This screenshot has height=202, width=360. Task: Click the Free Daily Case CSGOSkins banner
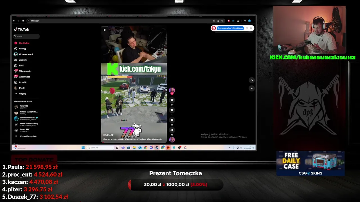click(310, 164)
